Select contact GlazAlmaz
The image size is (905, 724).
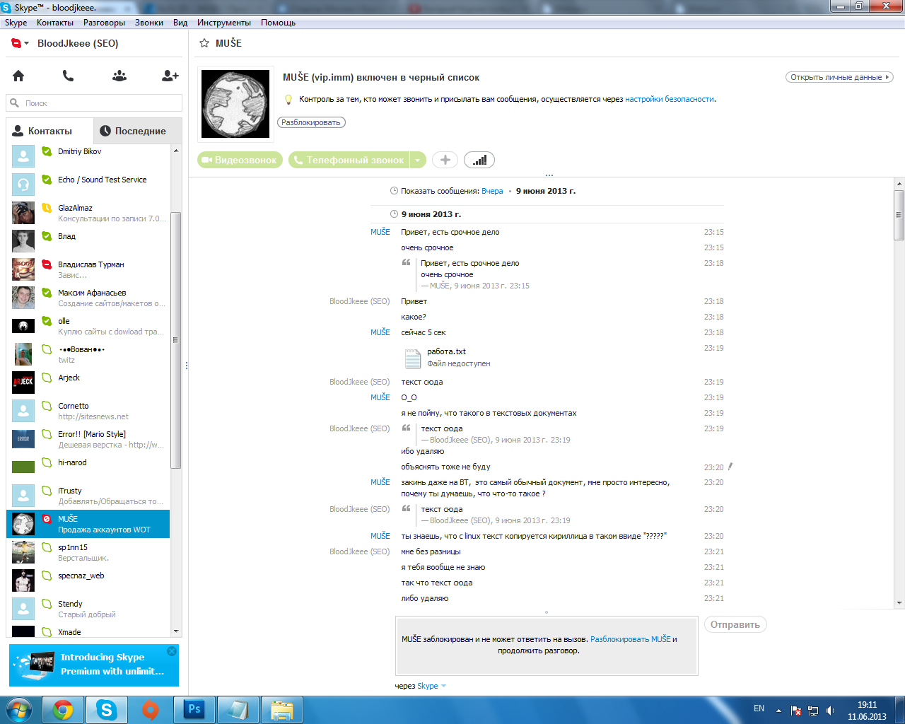[88, 213]
